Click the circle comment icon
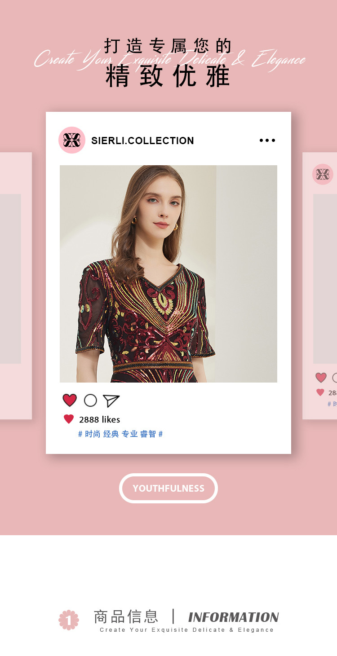337x656 pixels. [x=90, y=400]
